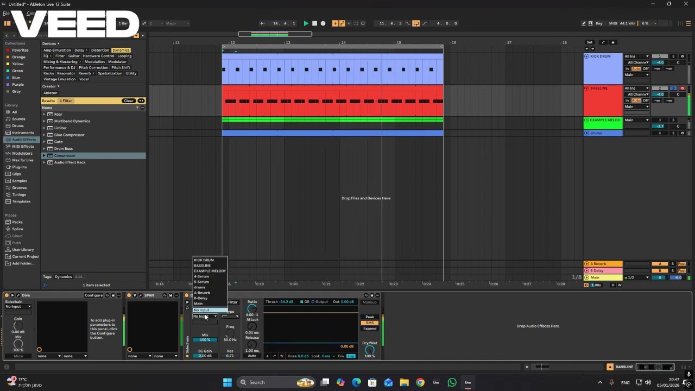Toggle SPAN device activator
Screen dimensions: 695x391
130,295
